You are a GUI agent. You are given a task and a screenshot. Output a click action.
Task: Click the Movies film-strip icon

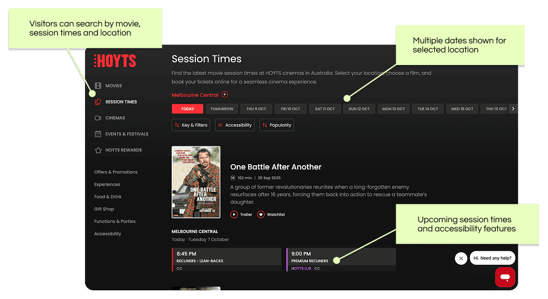98,86
